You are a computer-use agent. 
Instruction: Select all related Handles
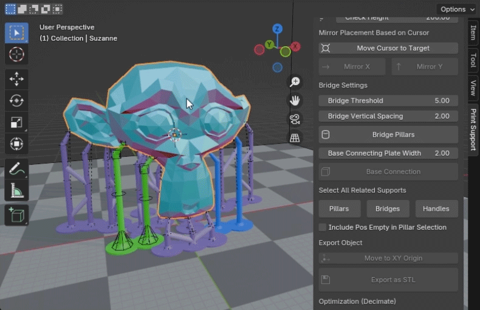[x=436, y=208]
